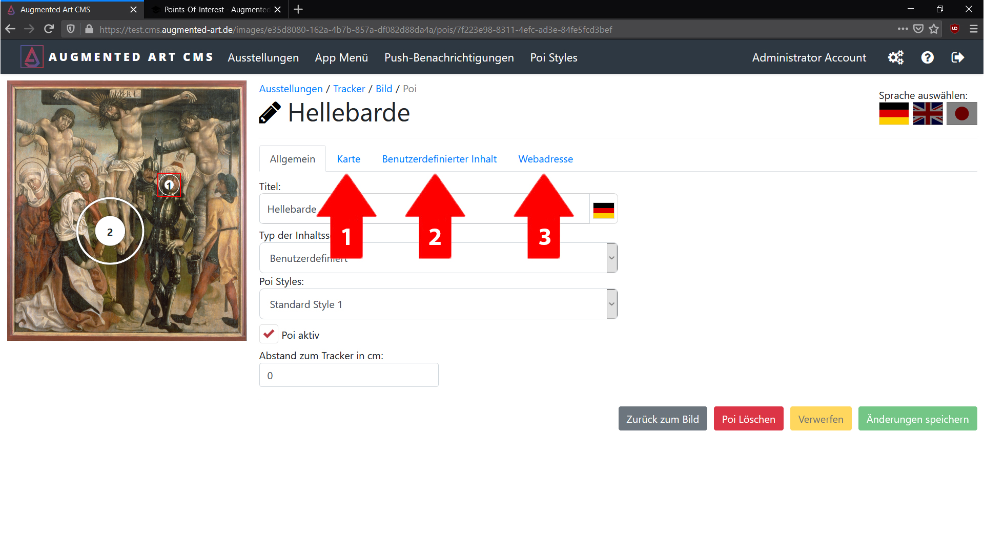
Task: Toggle the Poi aktiv checkbox
Action: [269, 334]
